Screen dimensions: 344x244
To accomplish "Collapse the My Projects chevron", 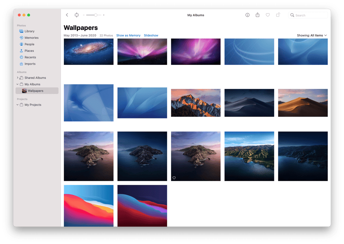I will pos(18,105).
